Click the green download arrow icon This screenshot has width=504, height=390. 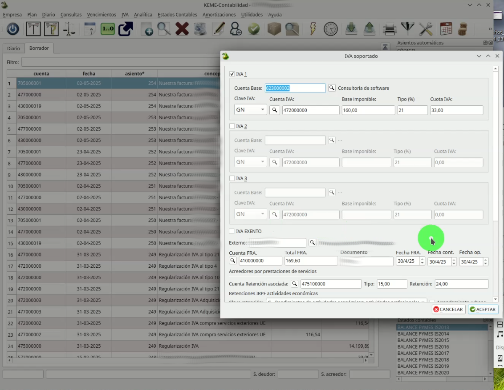pos(351,29)
